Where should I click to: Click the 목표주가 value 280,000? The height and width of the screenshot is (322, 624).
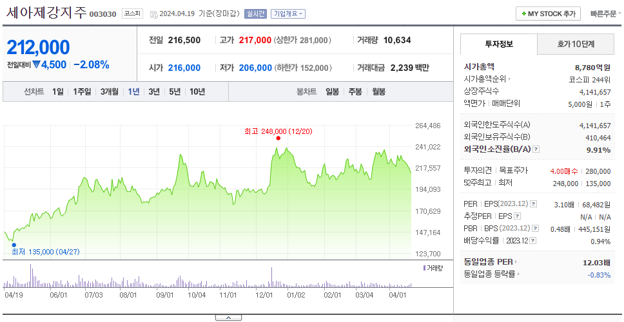(598, 171)
